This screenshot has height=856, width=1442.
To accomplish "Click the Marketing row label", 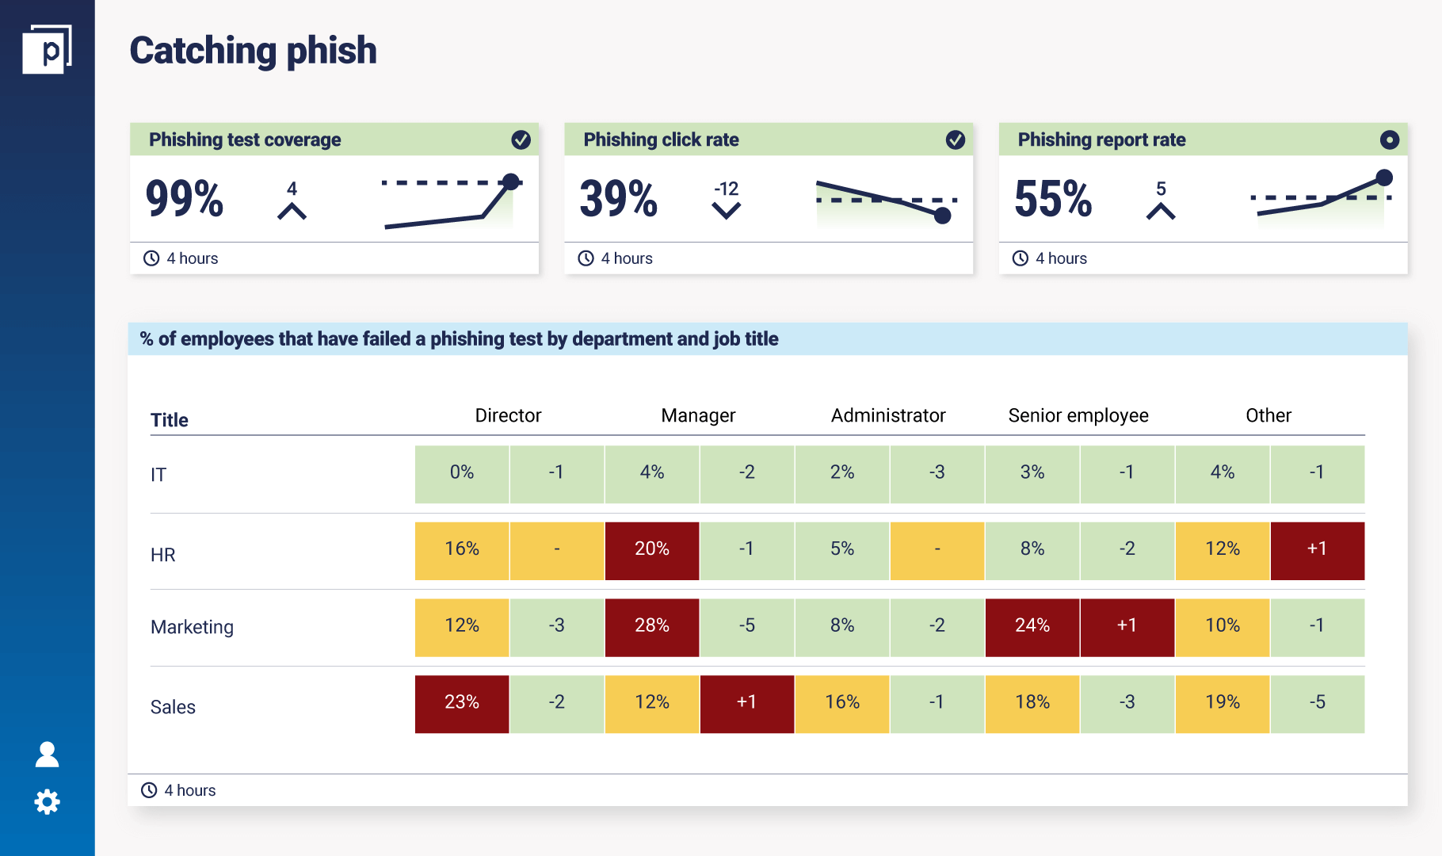I will point(192,627).
